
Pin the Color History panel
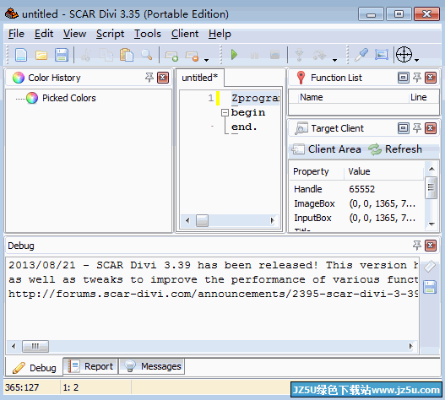pos(149,78)
